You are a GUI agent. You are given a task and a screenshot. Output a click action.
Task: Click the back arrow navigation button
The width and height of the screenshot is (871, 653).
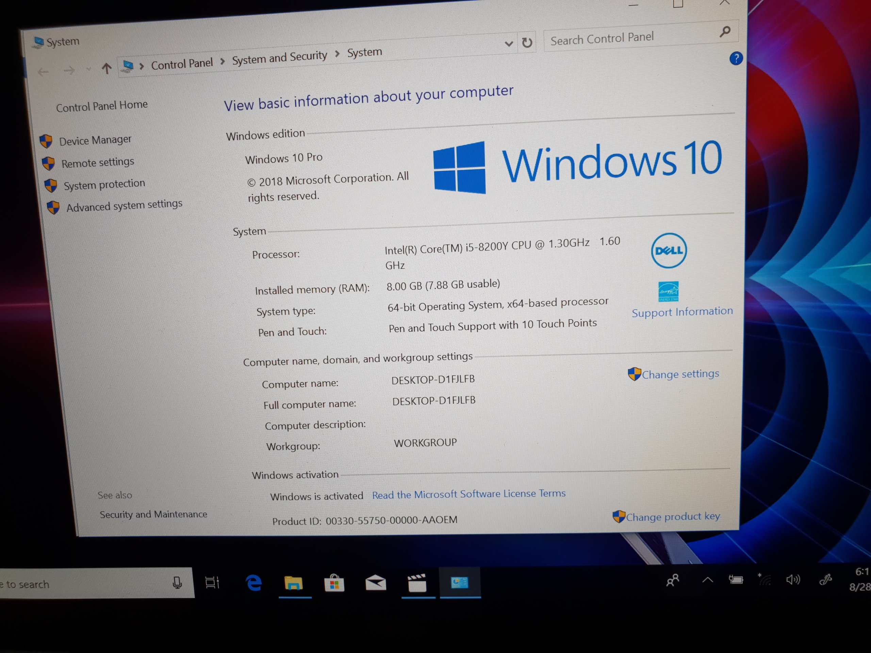[x=43, y=72]
